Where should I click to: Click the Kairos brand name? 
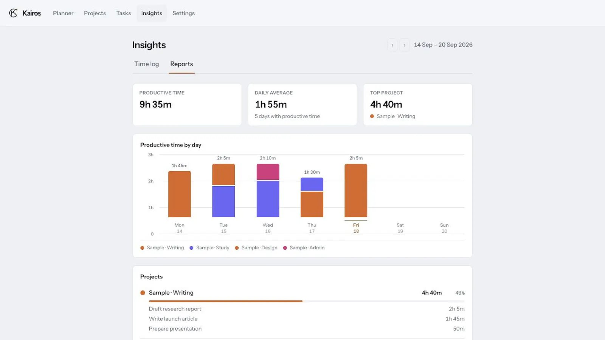(x=32, y=13)
